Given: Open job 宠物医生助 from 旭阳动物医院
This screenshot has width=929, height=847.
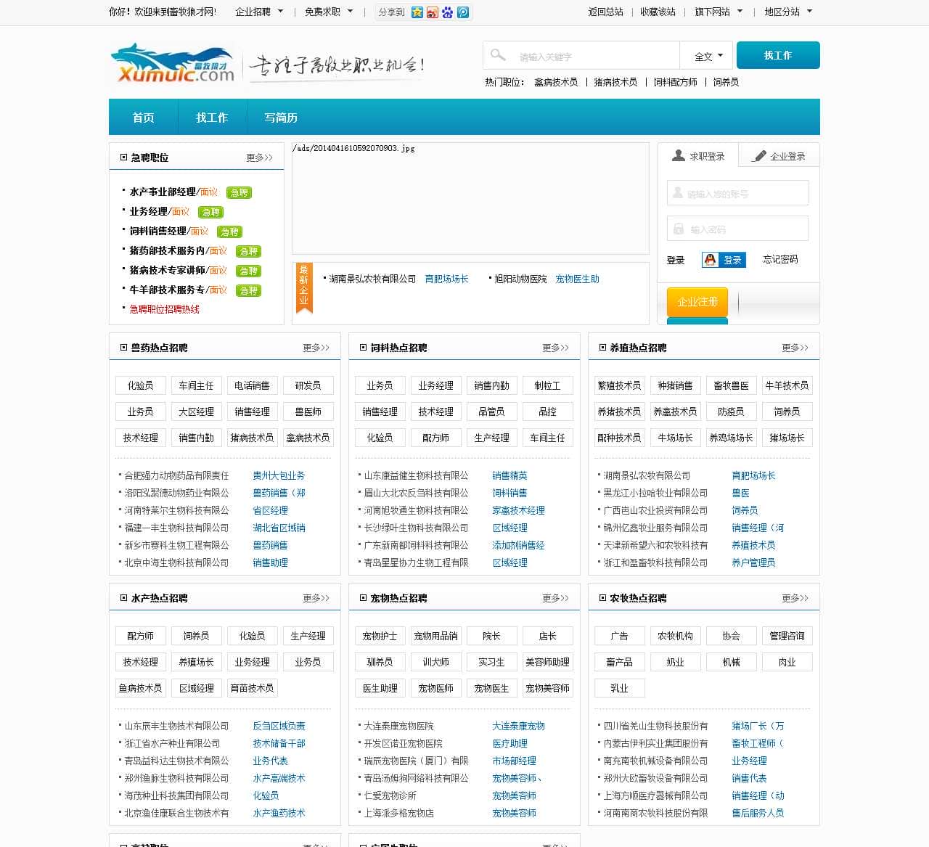Looking at the screenshot, I should pyautogui.click(x=577, y=279).
